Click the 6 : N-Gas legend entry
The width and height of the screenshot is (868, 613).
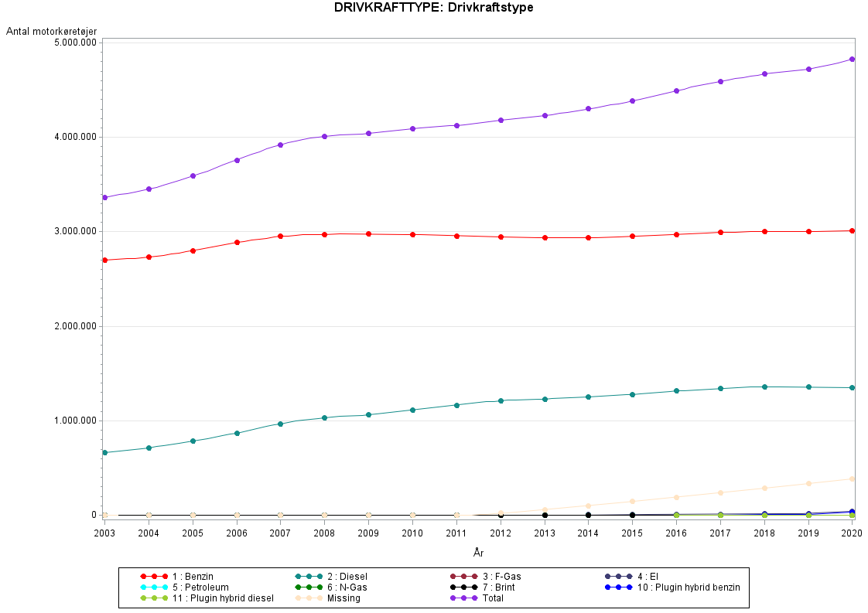coord(348,587)
